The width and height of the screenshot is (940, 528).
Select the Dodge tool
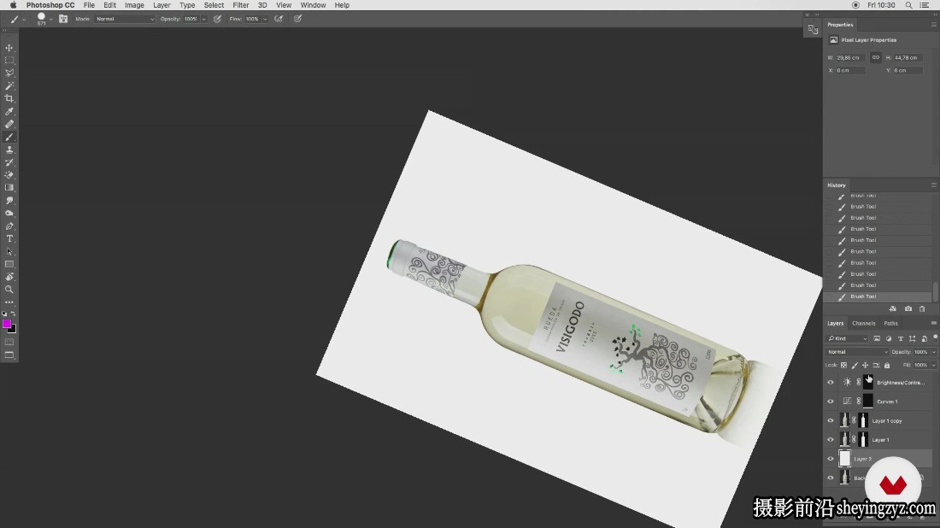[9, 214]
